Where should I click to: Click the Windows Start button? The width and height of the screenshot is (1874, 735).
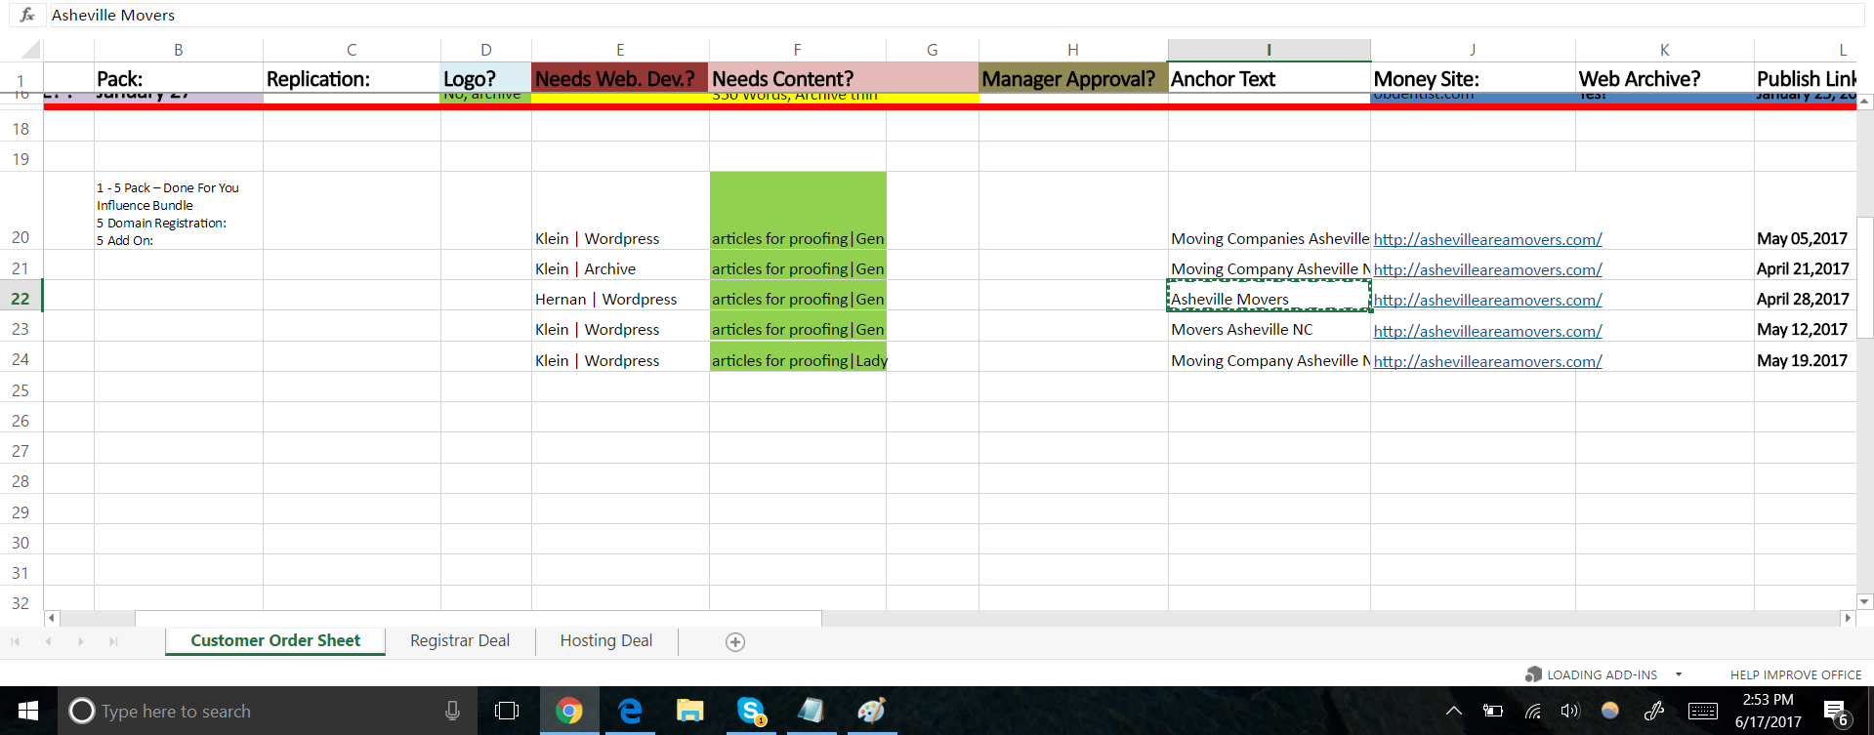(28, 711)
